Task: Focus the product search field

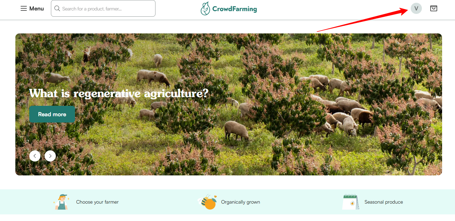Action: click(x=103, y=8)
